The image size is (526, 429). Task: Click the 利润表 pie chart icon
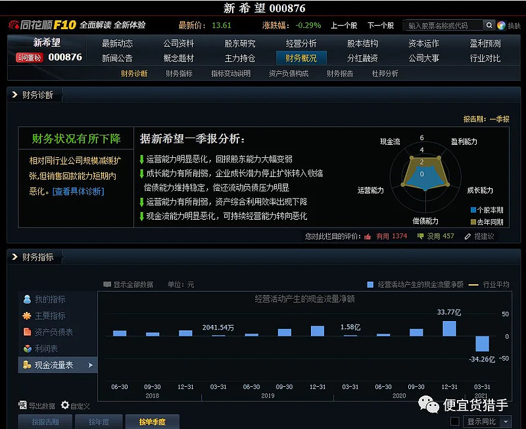pyautogui.click(x=27, y=349)
